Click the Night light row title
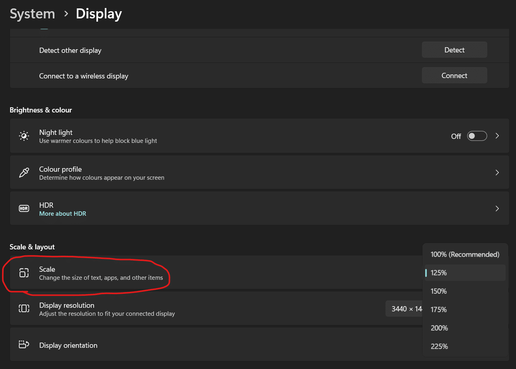Viewport: 516px width, 369px height. coord(56,132)
